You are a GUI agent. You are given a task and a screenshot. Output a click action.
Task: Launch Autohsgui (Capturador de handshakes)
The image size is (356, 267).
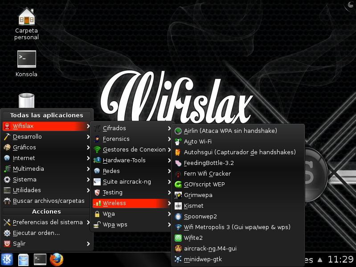point(238,152)
